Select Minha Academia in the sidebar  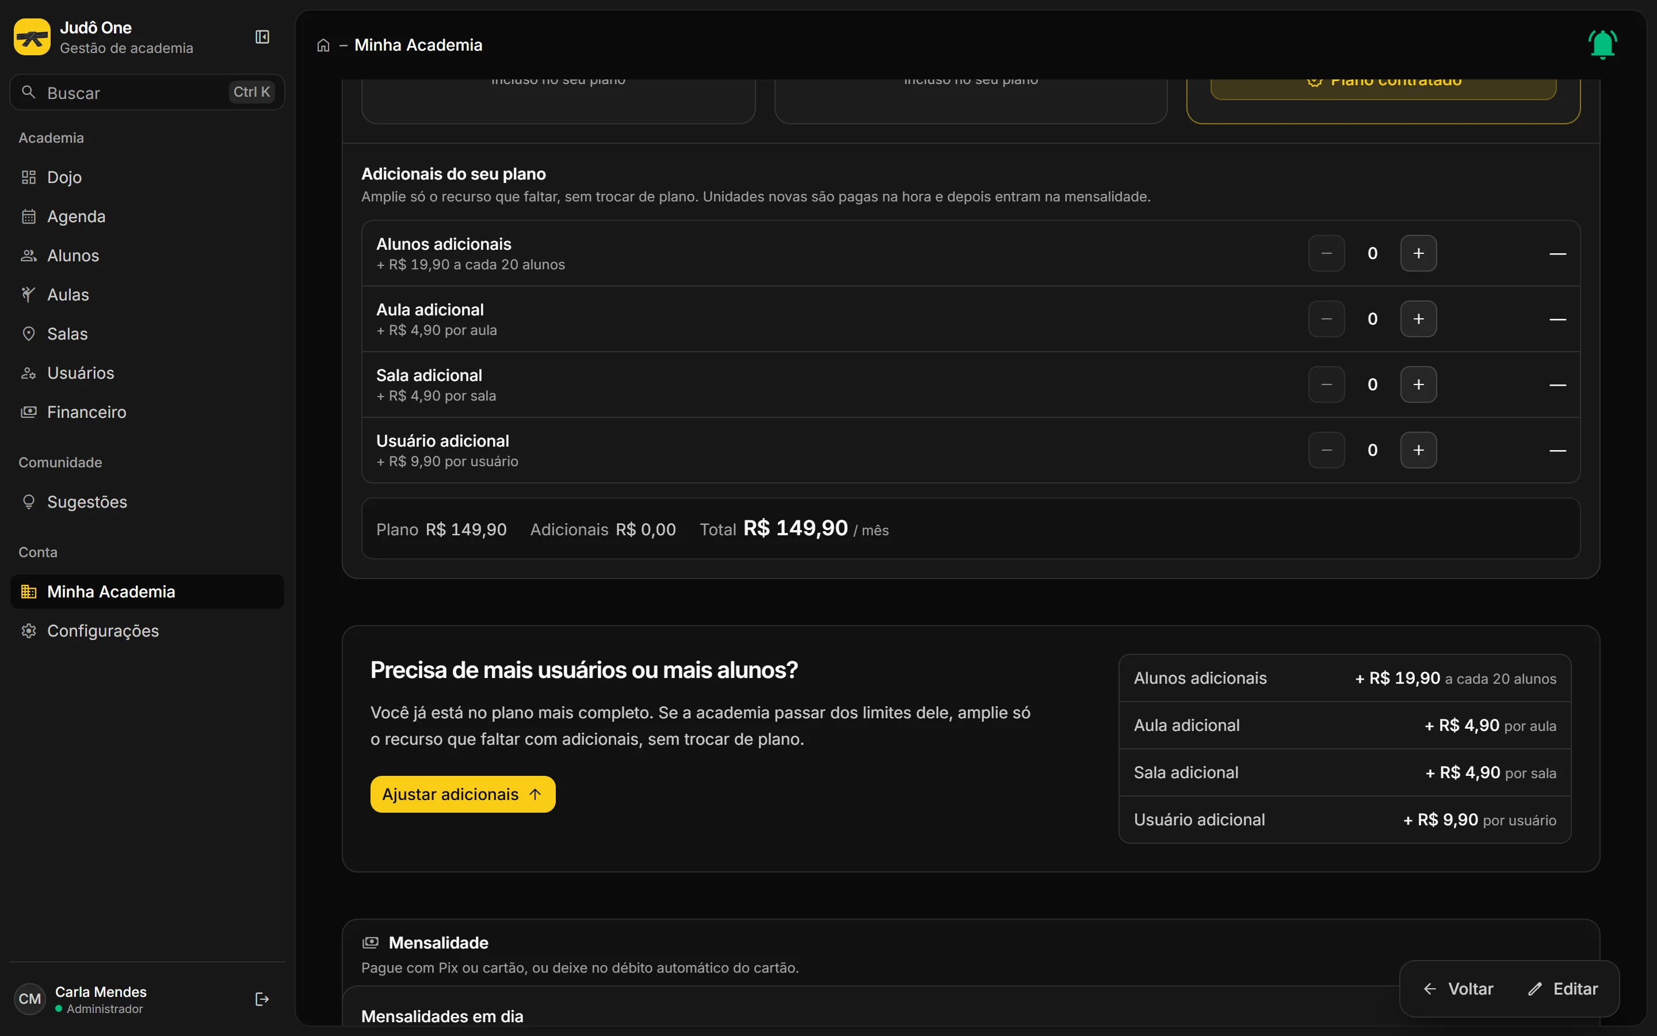click(x=147, y=591)
